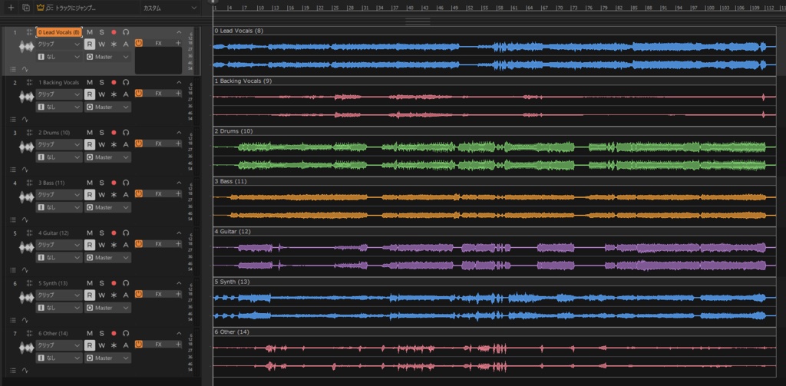The width and height of the screenshot is (786, 386).
Task: Open the クリップ edit filter dropdown on Lead Vocals
Action: pyautogui.click(x=58, y=44)
